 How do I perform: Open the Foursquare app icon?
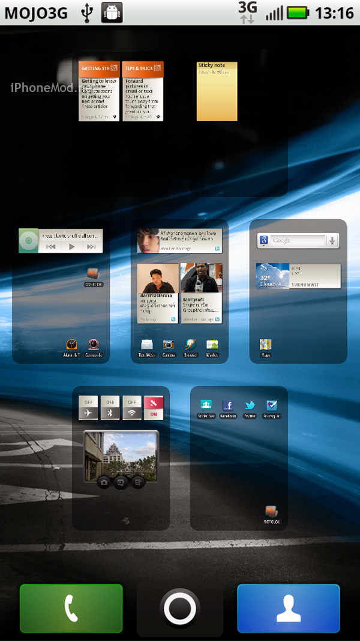pos(271,406)
